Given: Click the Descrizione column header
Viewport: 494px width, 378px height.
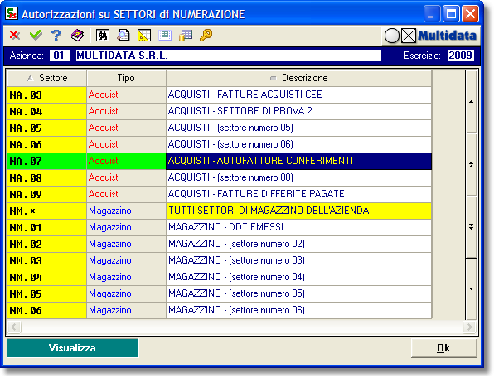Looking at the screenshot, I should click(x=298, y=78).
